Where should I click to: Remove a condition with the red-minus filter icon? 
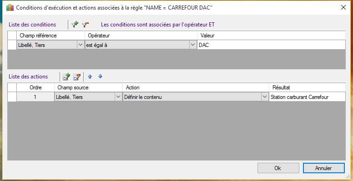(86, 25)
